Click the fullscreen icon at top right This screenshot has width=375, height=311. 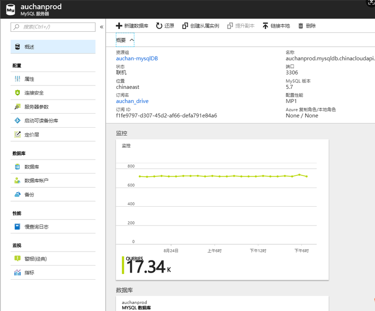point(371,2)
